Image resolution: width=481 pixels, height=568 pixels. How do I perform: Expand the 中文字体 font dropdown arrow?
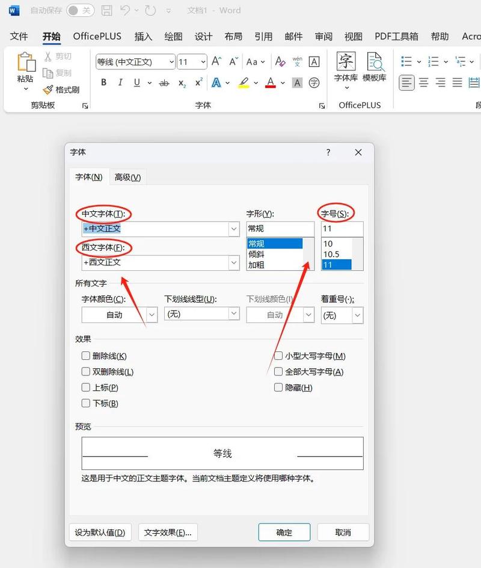click(x=234, y=229)
